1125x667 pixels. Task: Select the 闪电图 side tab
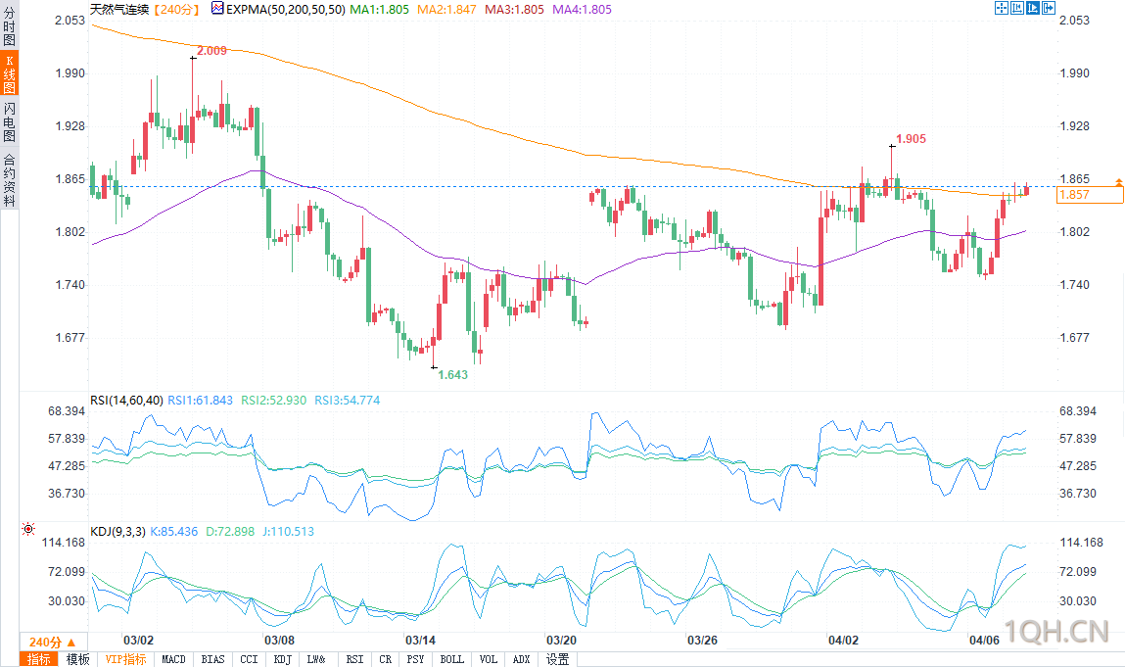point(10,121)
